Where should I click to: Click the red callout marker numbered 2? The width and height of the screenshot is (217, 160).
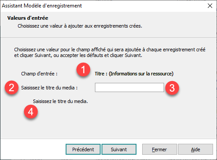tap(11, 88)
